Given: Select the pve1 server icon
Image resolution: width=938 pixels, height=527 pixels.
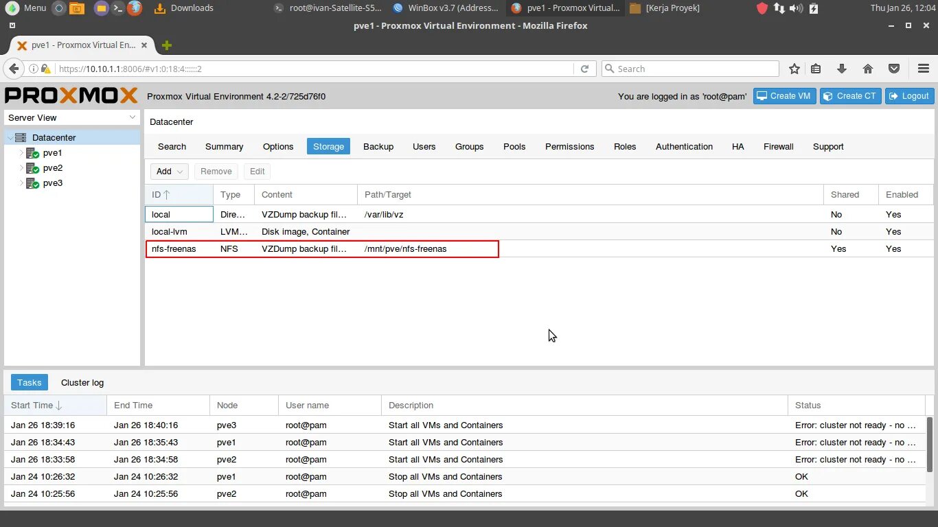Looking at the screenshot, I should (x=32, y=153).
